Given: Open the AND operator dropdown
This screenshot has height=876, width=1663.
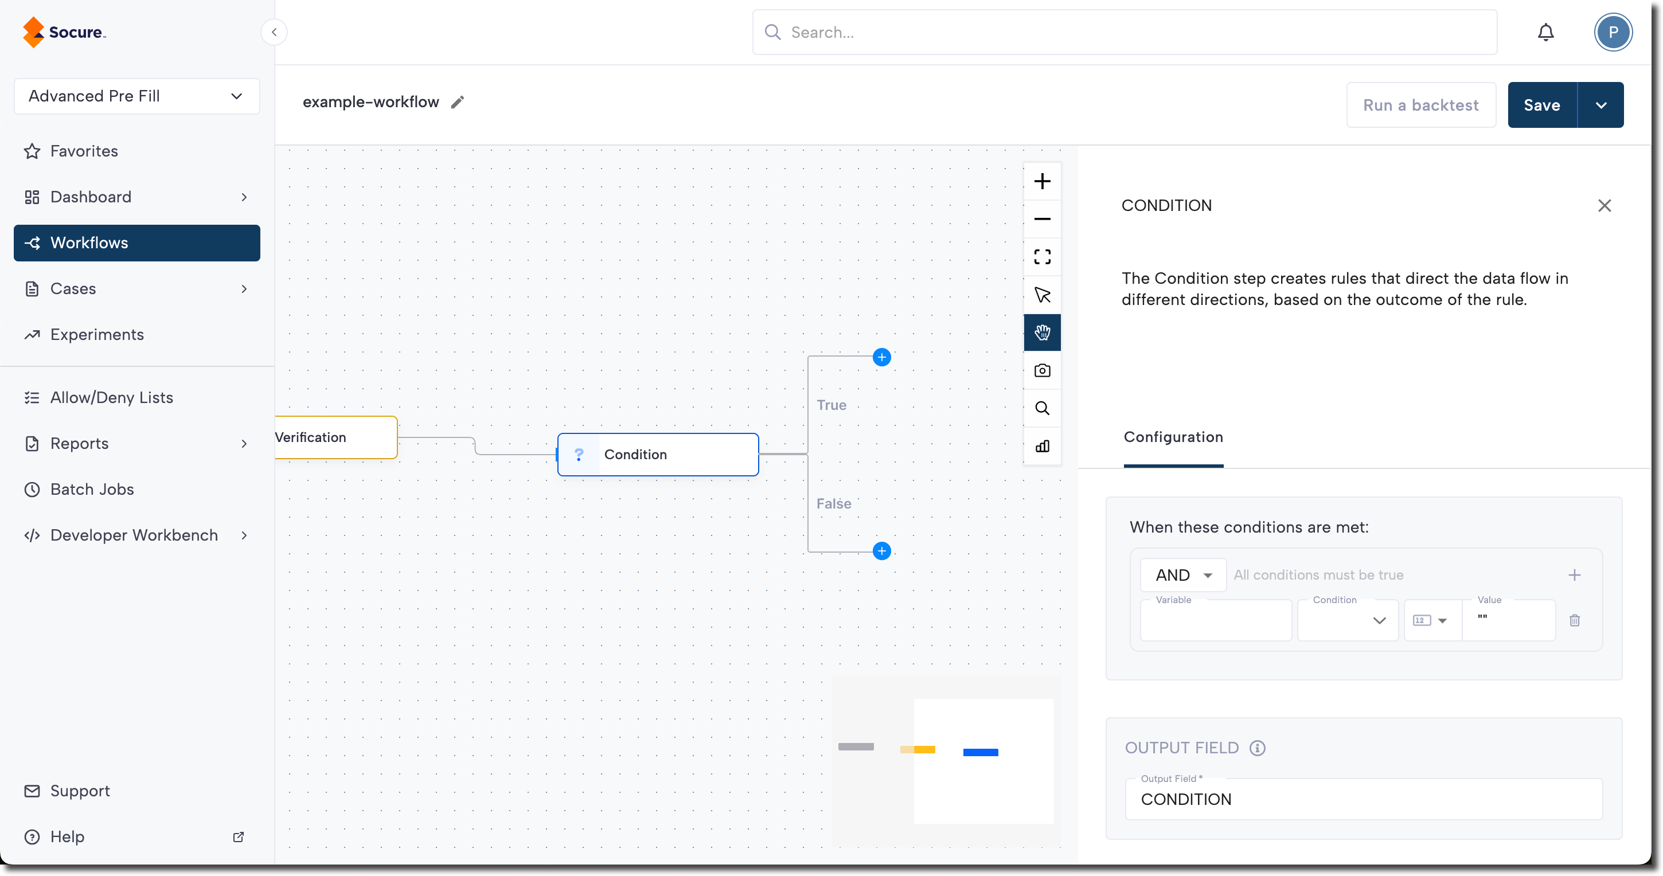Looking at the screenshot, I should point(1182,575).
